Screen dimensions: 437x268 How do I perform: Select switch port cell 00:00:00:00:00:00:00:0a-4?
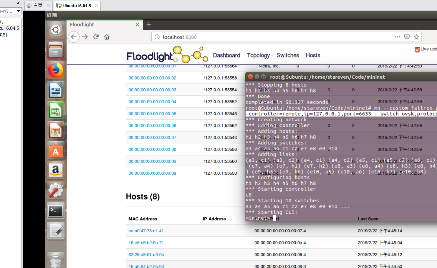280,243
